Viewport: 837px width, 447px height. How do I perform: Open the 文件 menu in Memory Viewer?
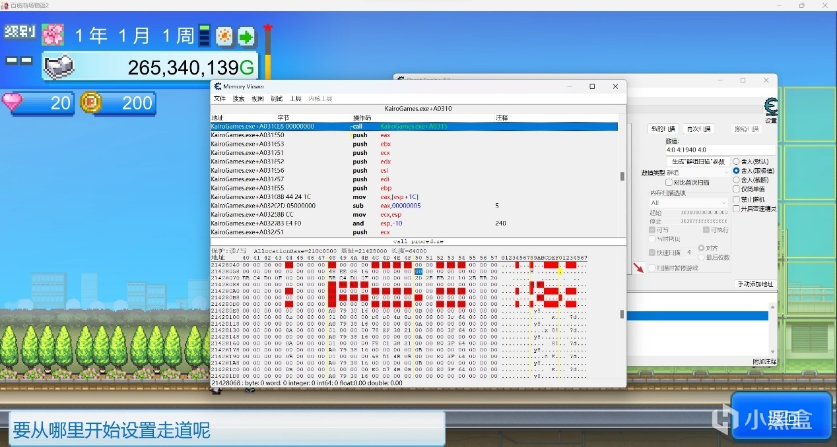(x=220, y=98)
